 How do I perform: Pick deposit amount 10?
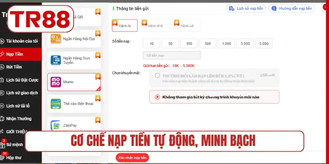151,43
